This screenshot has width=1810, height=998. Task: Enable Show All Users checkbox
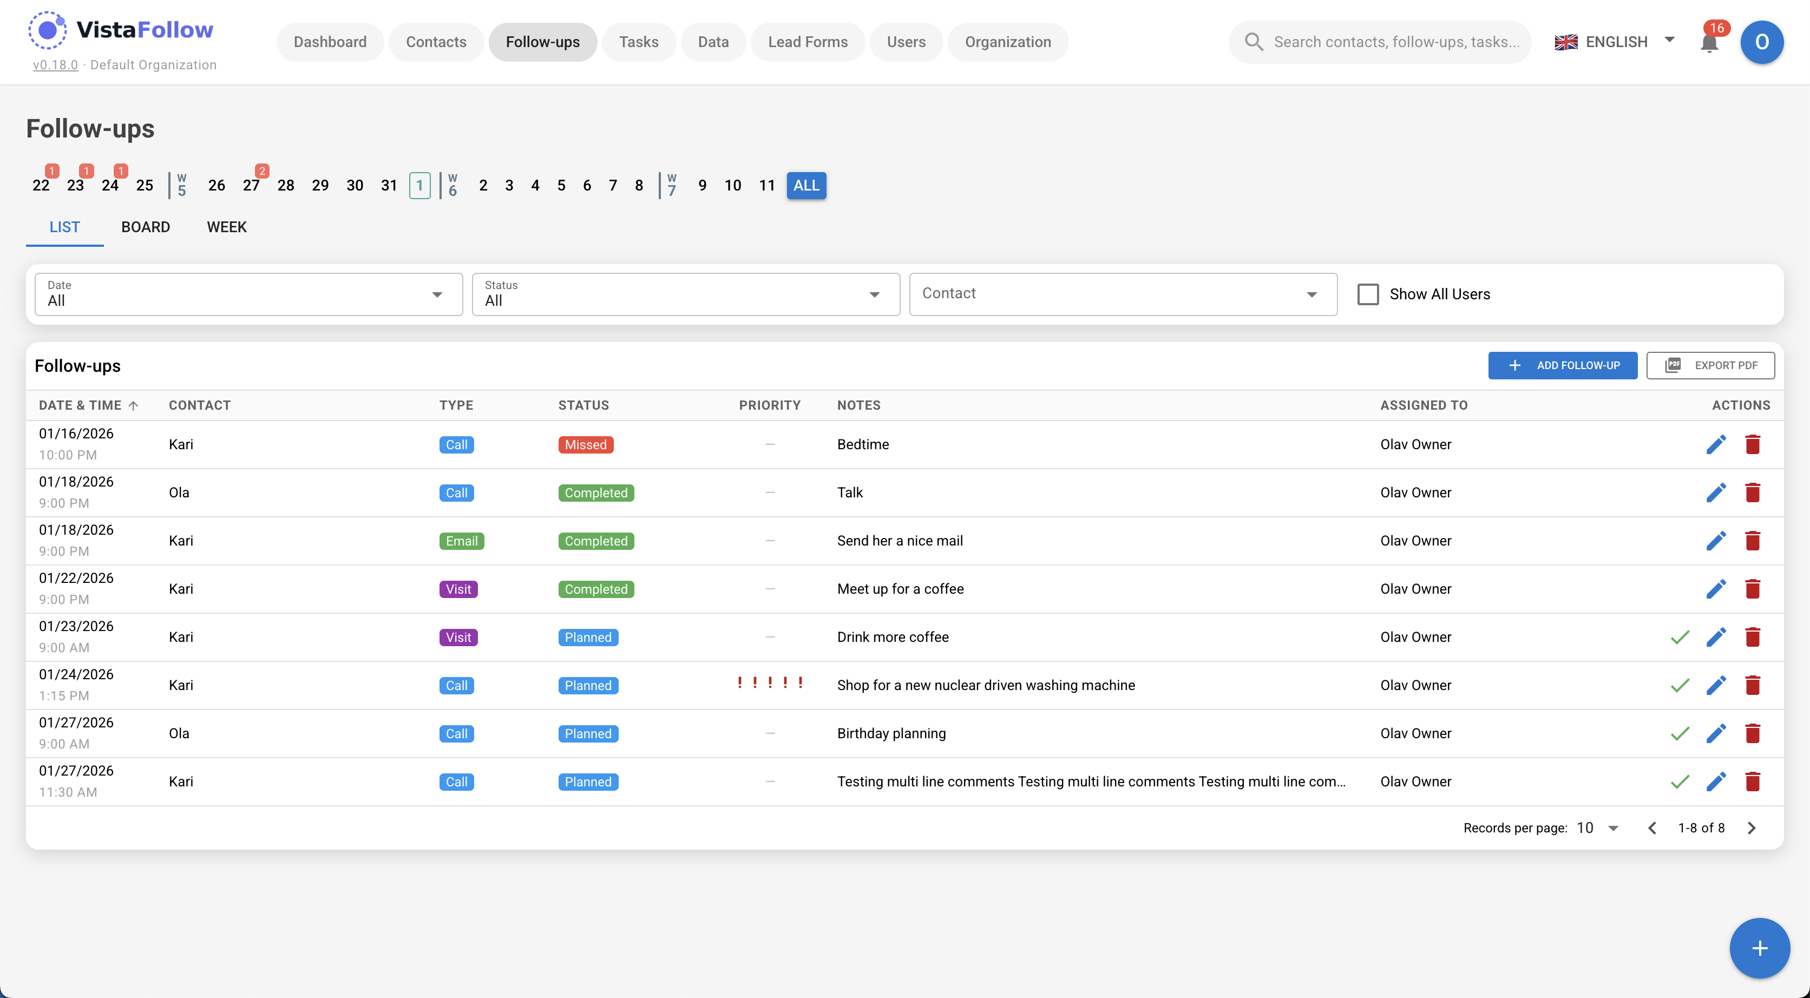(x=1367, y=294)
